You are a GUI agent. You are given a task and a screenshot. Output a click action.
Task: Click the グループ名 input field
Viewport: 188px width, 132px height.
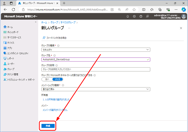point(96,59)
